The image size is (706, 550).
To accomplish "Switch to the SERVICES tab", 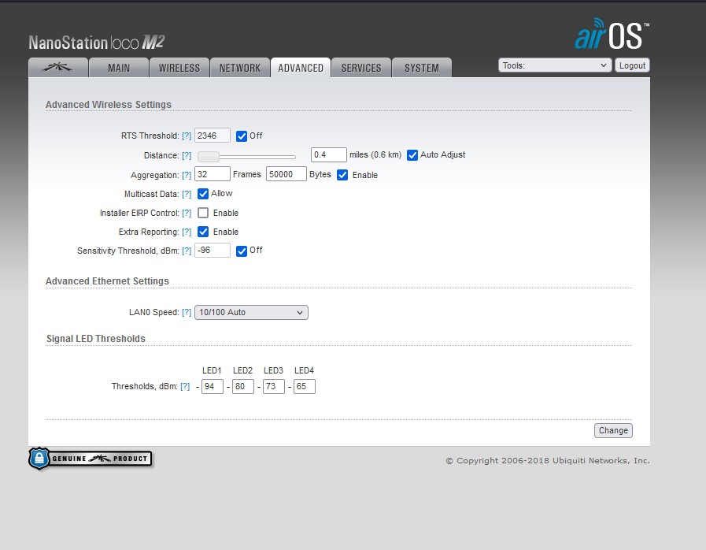I will (x=361, y=68).
